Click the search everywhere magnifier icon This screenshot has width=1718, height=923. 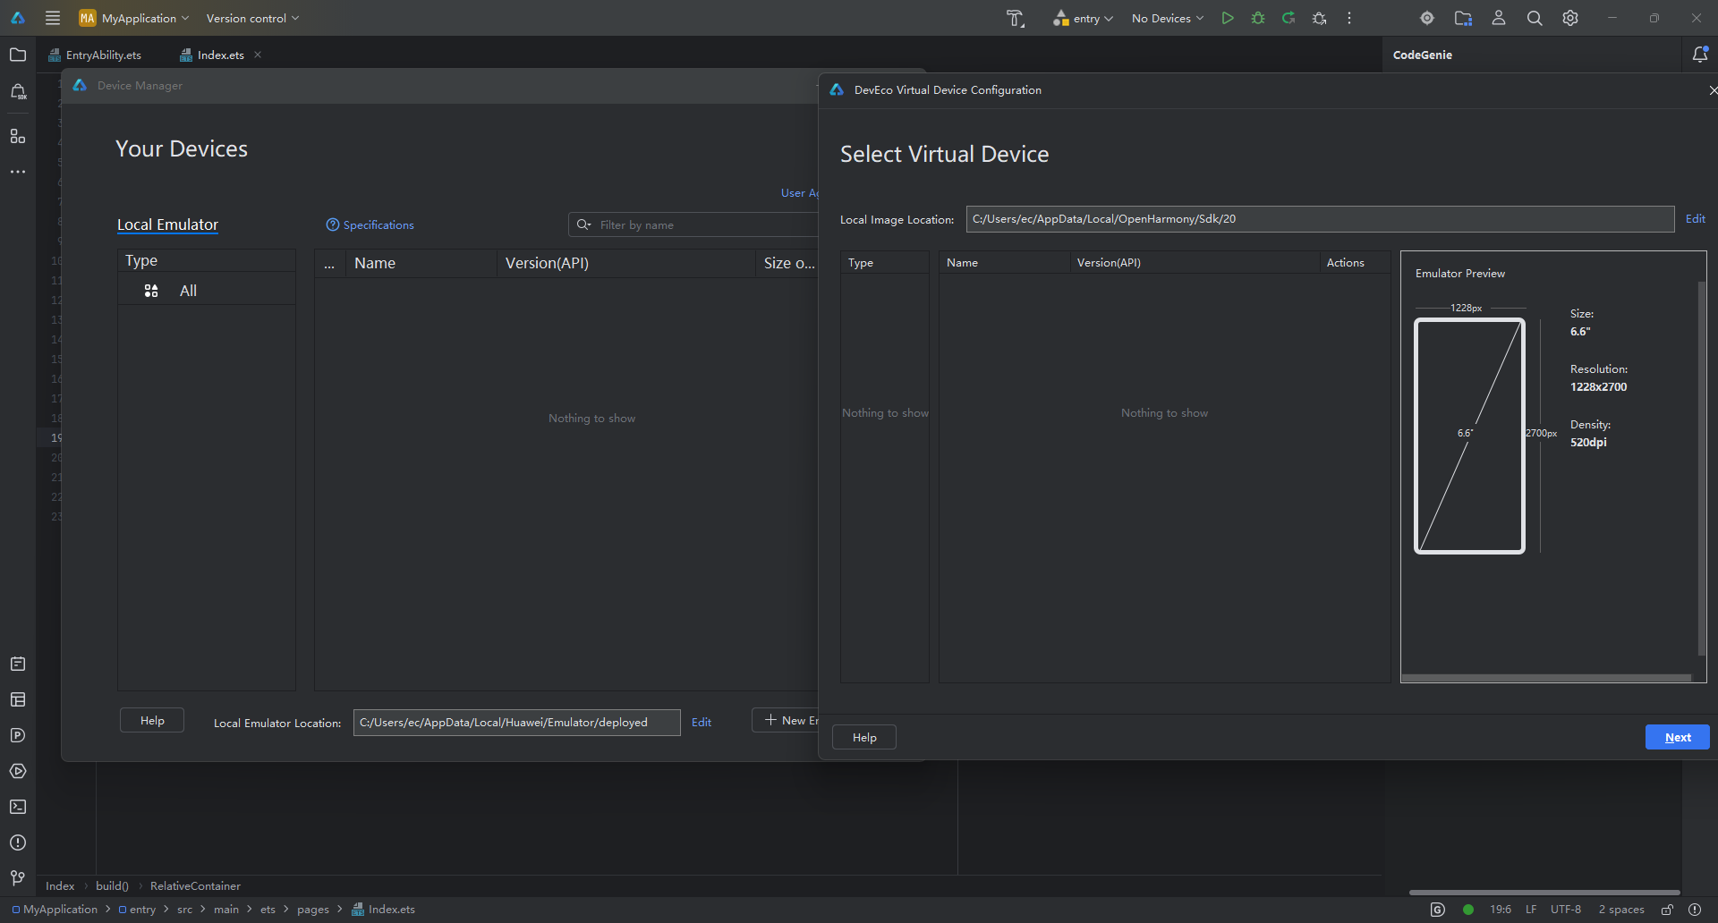pyautogui.click(x=1535, y=18)
